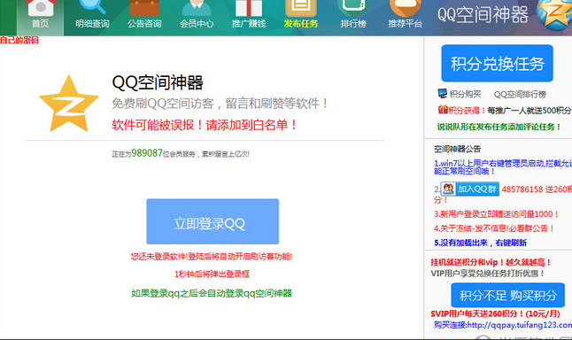Click the person icon above 会员中心
This screenshot has height=340, width=572.
197,8
